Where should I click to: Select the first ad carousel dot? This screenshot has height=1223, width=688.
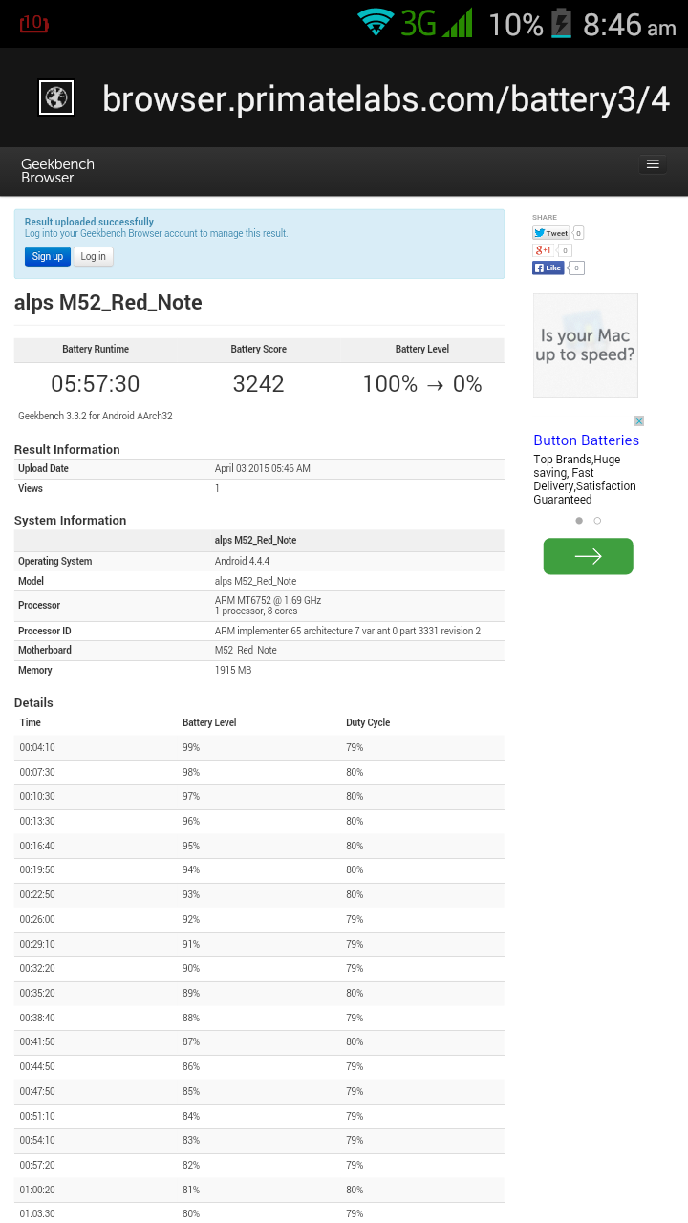click(579, 521)
